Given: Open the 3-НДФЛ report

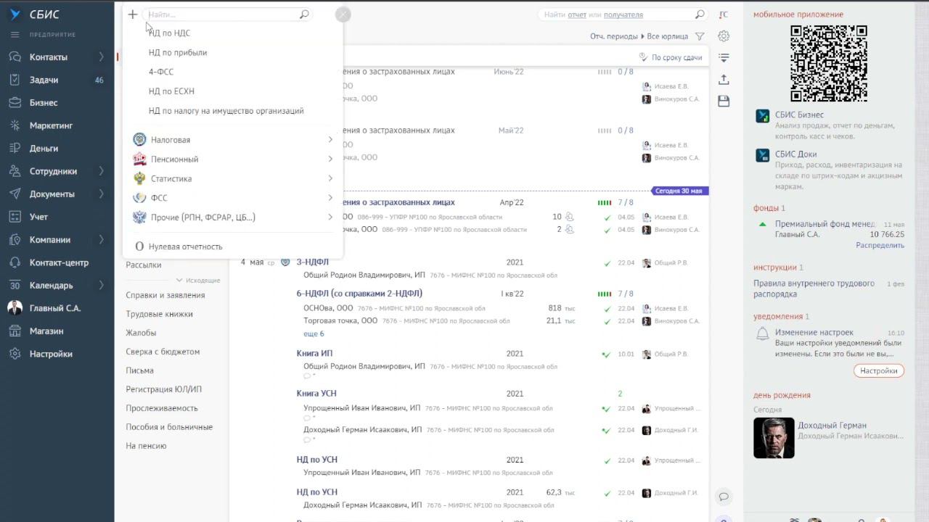Looking at the screenshot, I should pos(313,262).
